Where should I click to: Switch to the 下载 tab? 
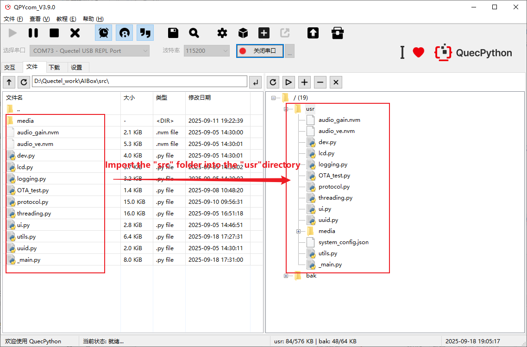point(54,67)
